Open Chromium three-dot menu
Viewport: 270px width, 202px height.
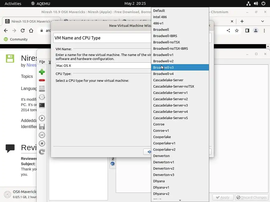264,31
